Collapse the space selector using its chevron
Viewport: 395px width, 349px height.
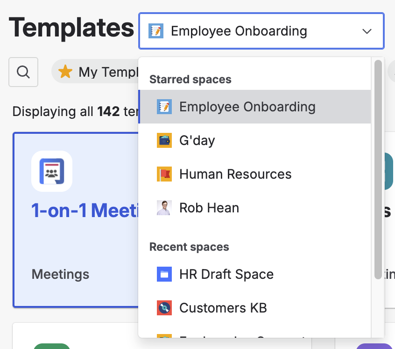[367, 31]
